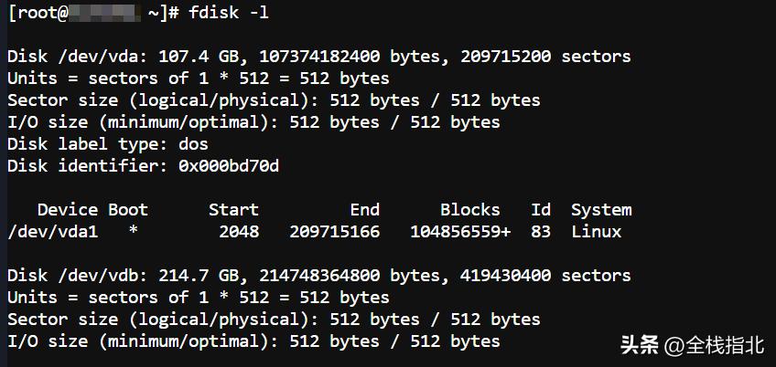776x367 pixels.
Task: Click the '/dev/vda1' partition entry
Action: coord(53,232)
